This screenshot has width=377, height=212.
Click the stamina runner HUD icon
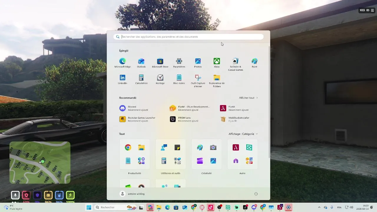tap(70, 195)
